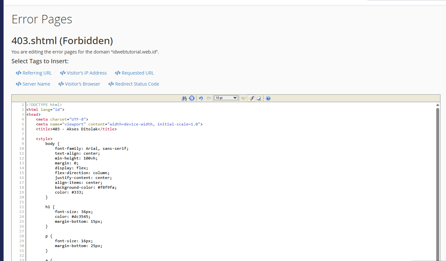
Task: Click the '<!DOCTYPE html>' line in editor
Action: tap(44, 105)
